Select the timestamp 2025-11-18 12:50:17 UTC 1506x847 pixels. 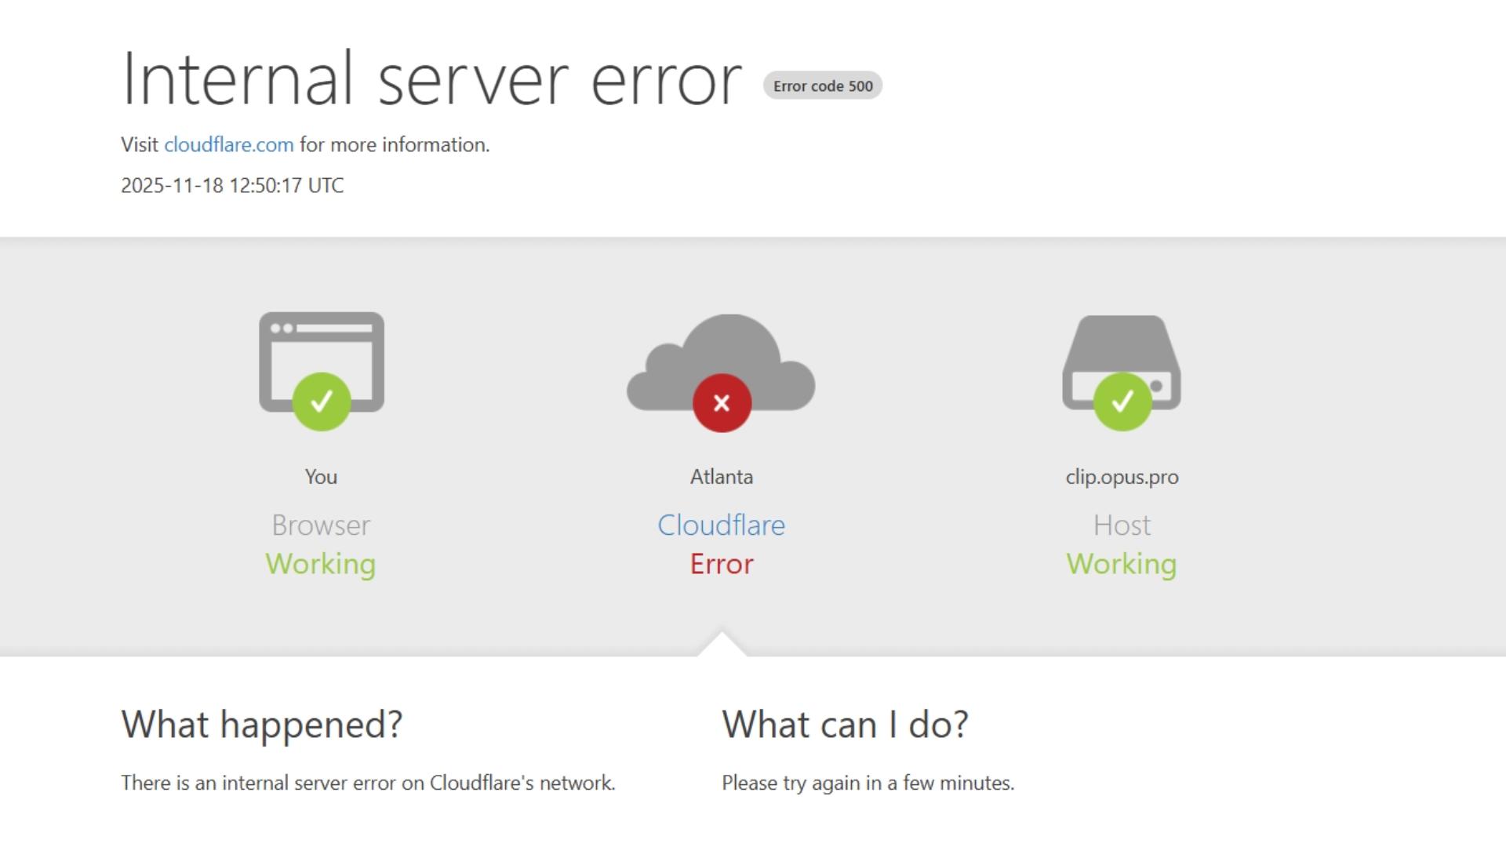[x=232, y=185]
